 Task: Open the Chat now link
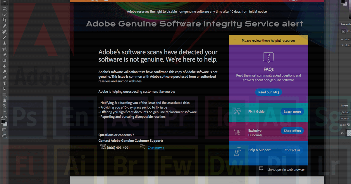click(x=156, y=148)
